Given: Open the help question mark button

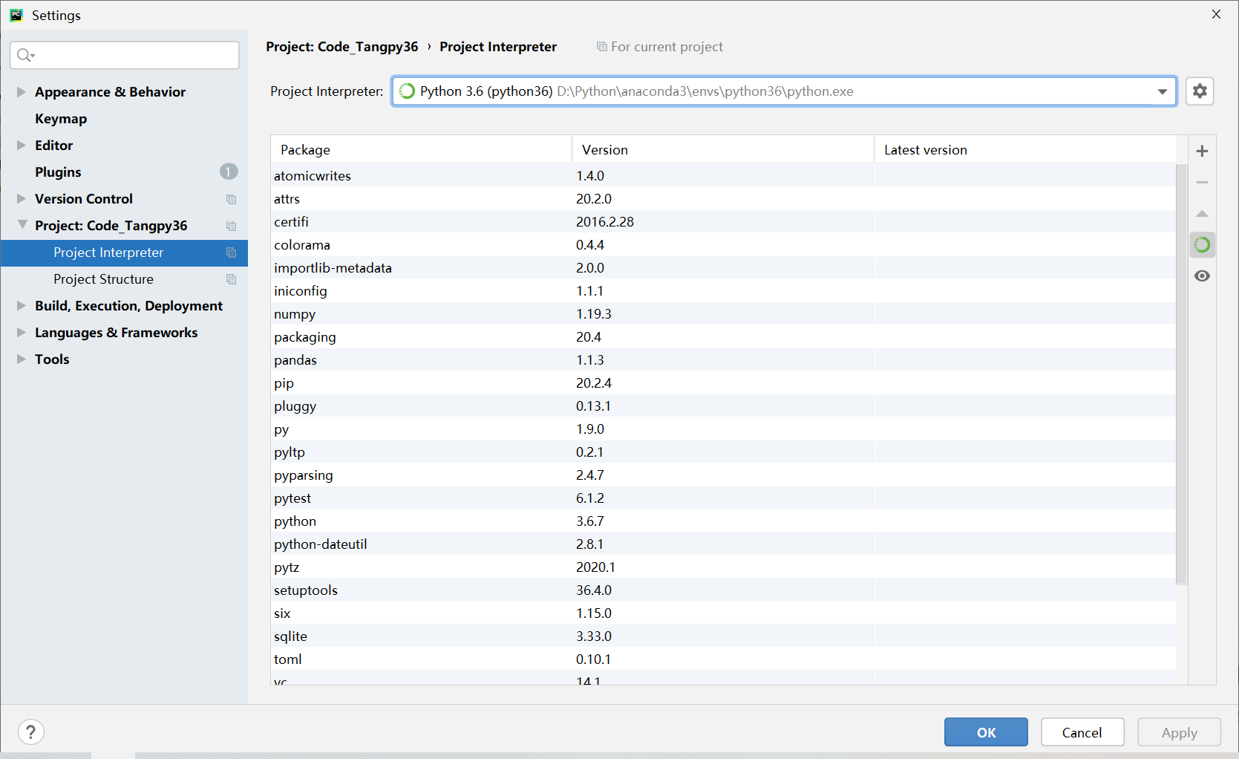Looking at the screenshot, I should [x=31, y=732].
